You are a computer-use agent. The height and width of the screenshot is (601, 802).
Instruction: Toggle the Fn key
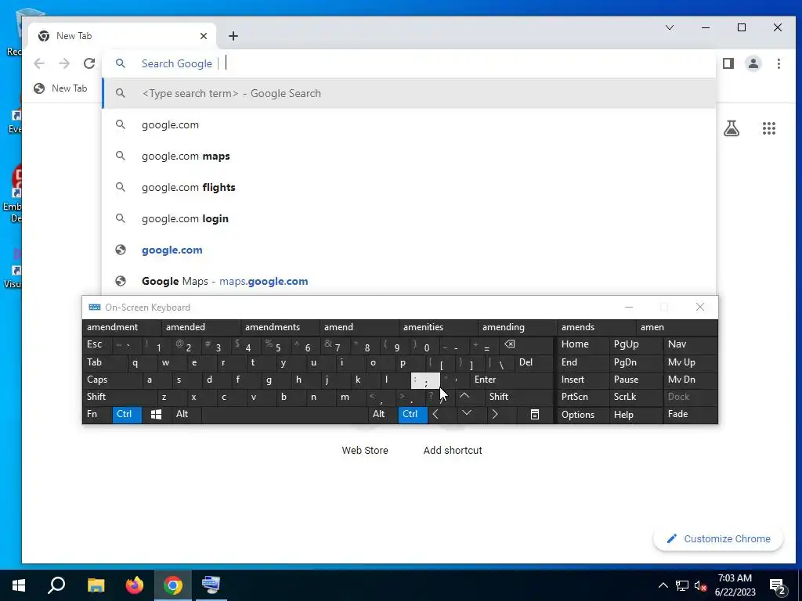[x=96, y=414]
